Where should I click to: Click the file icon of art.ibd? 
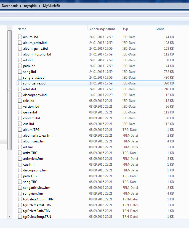[20, 60]
